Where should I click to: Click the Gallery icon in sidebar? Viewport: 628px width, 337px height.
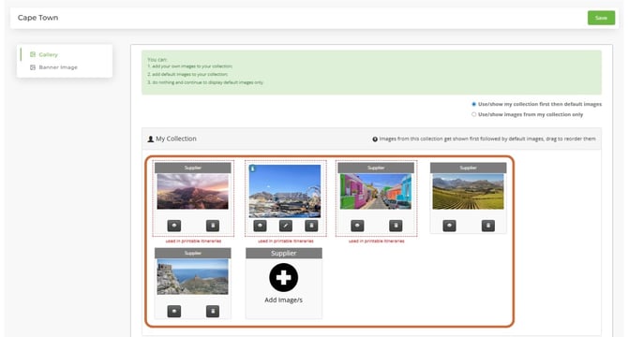(33, 54)
